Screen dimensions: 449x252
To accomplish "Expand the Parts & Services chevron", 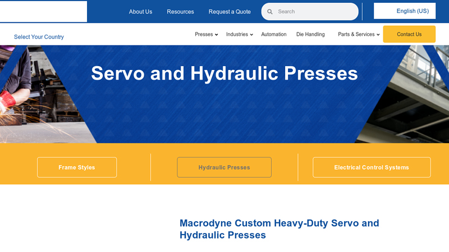I will (x=378, y=35).
